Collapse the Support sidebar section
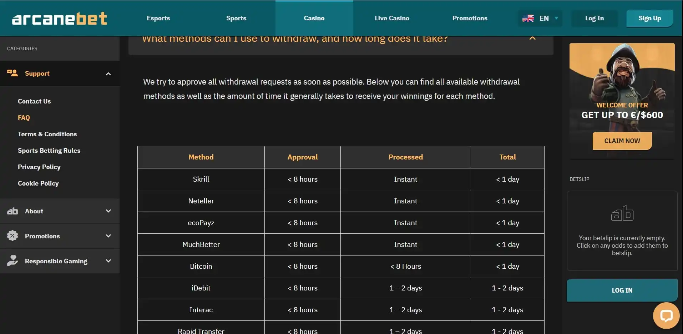683x334 pixels. pyautogui.click(x=108, y=74)
